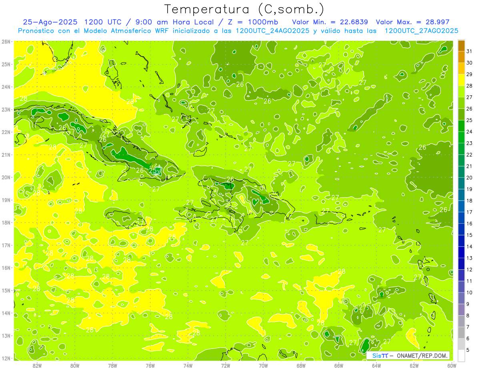This screenshot has width=480, height=371.
Task: Click the "13N" latitude axis label
Action: coord(6,335)
